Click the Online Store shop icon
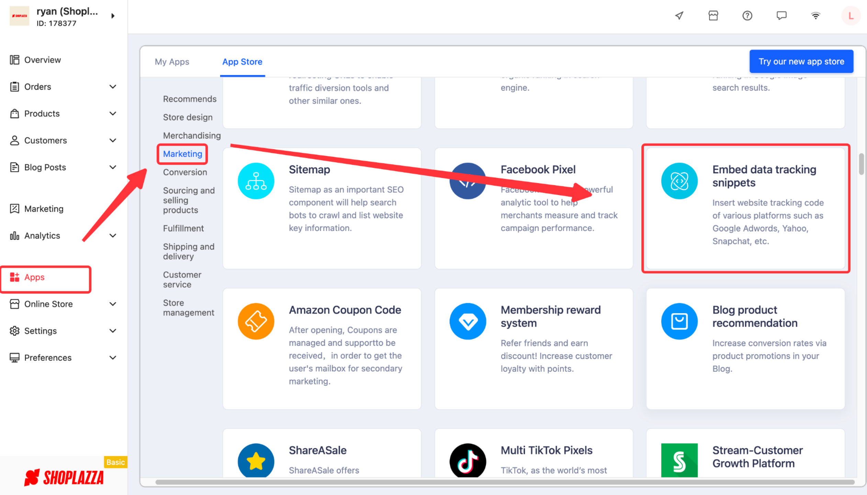Viewport: 867px width, 495px height. [14, 304]
